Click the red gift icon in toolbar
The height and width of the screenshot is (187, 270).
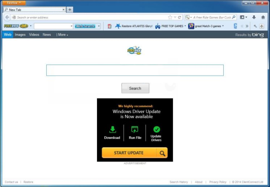point(109,26)
